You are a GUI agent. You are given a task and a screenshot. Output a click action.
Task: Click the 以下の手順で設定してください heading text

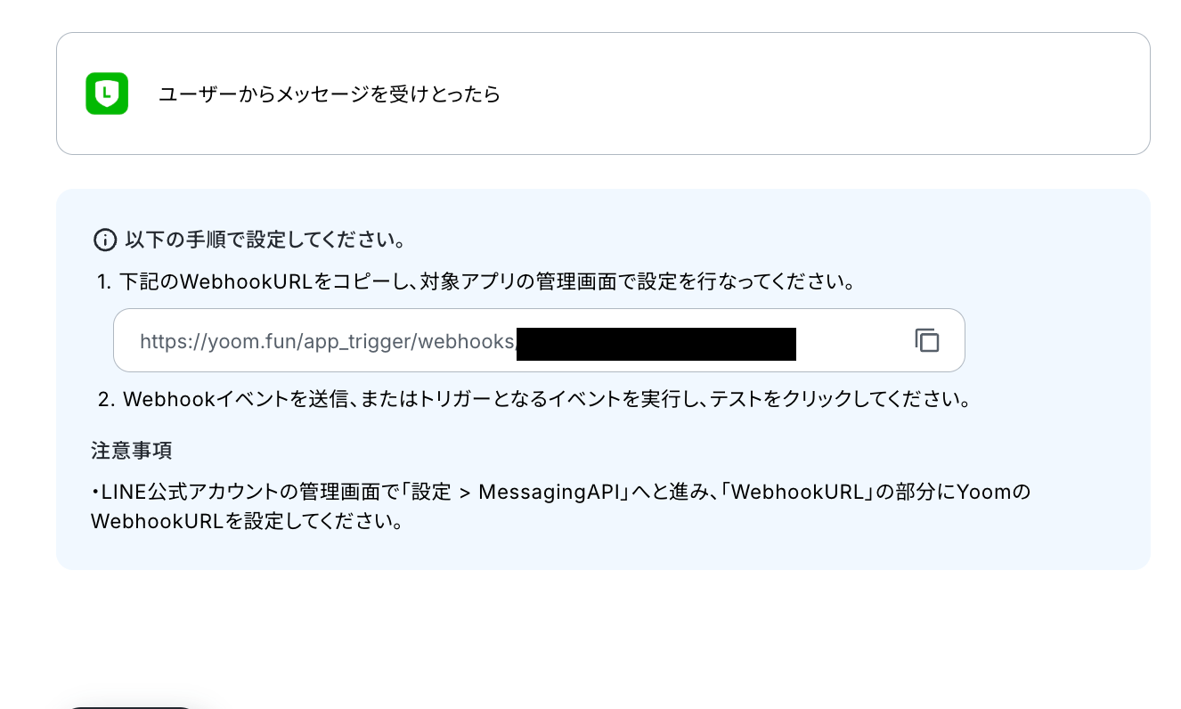(266, 240)
